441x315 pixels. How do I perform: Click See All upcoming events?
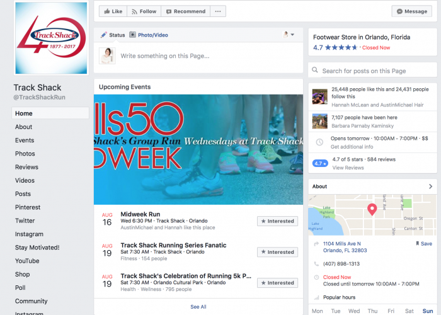pyautogui.click(x=198, y=307)
